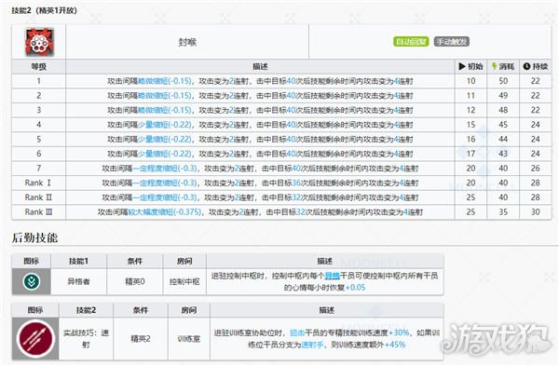The width and height of the screenshot is (559, 366).
Task: Click the 描述 header in skill table
Action: [x=260, y=67]
